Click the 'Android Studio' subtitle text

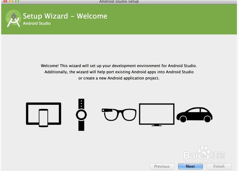pos(37,23)
